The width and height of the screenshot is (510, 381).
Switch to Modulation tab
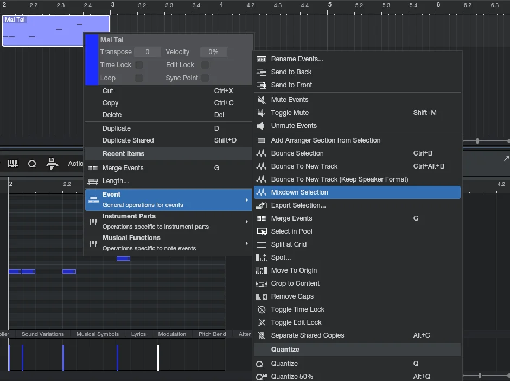pyautogui.click(x=172, y=334)
